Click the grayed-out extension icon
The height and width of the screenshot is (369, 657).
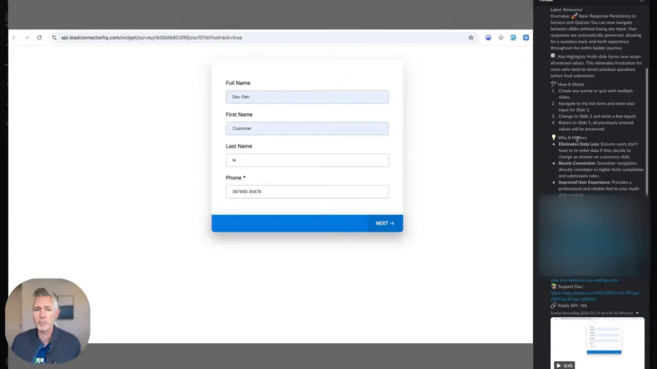500,37
